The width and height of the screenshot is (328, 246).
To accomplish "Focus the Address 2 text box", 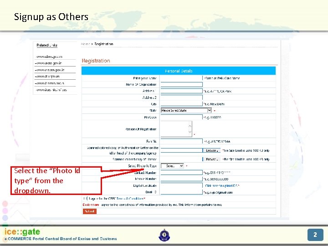I will click(181, 97).
